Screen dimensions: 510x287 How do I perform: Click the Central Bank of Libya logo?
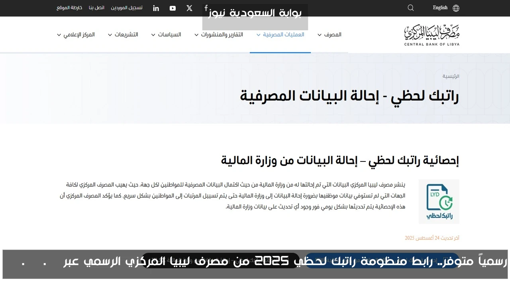(x=432, y=35)
